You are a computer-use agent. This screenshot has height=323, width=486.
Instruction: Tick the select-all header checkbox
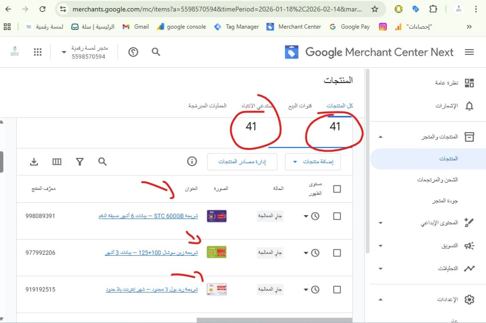pyautogui.click(x=337, y=189)
